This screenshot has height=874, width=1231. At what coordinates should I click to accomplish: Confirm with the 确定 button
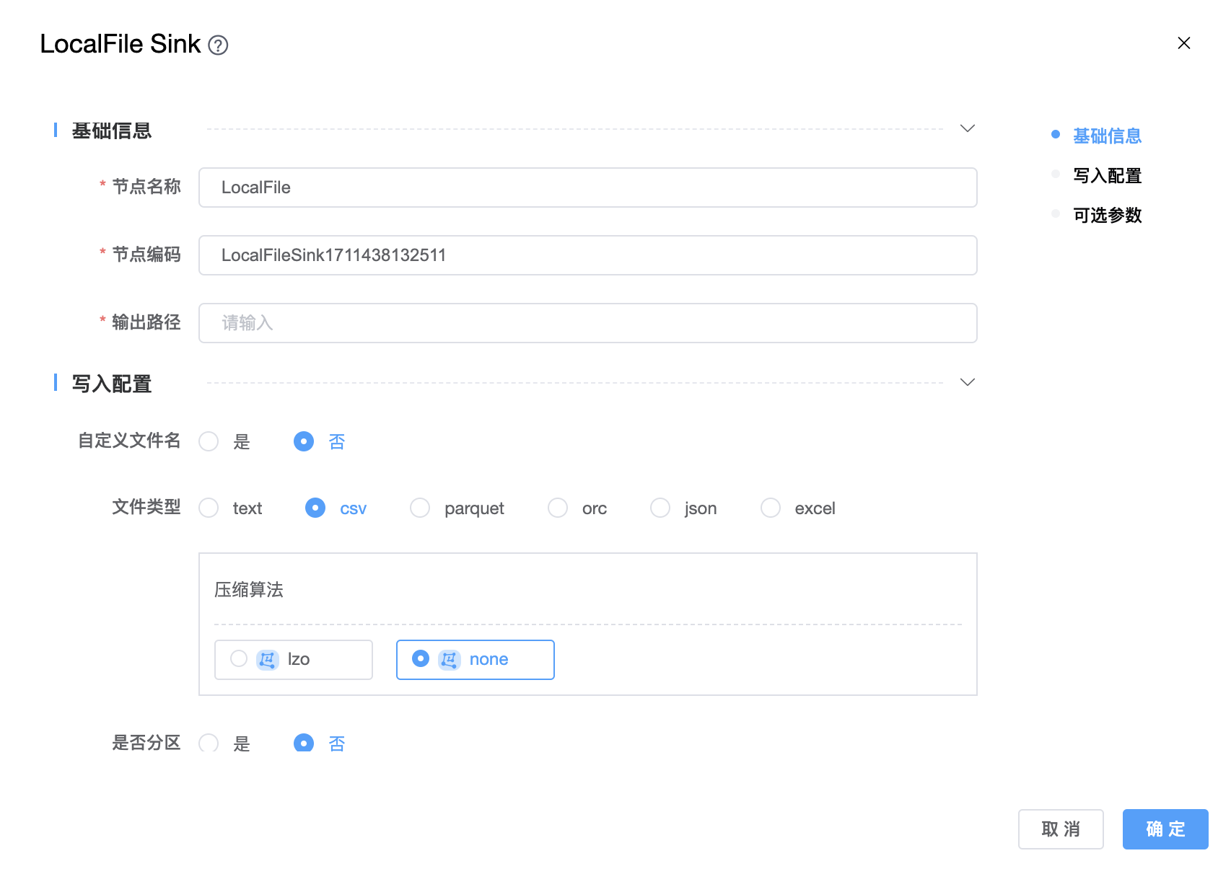(1165, 829)
